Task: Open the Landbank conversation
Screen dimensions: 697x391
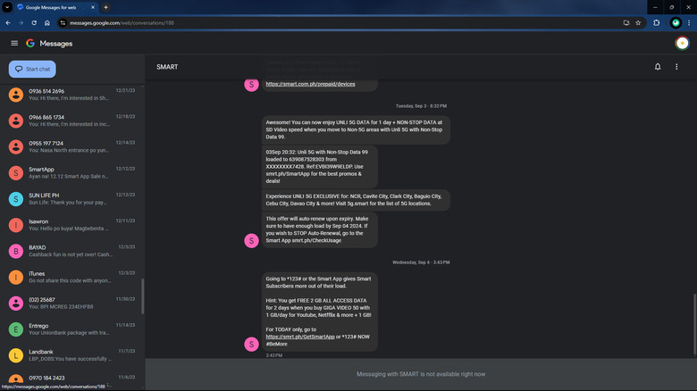Action: (x=71, y=354)
